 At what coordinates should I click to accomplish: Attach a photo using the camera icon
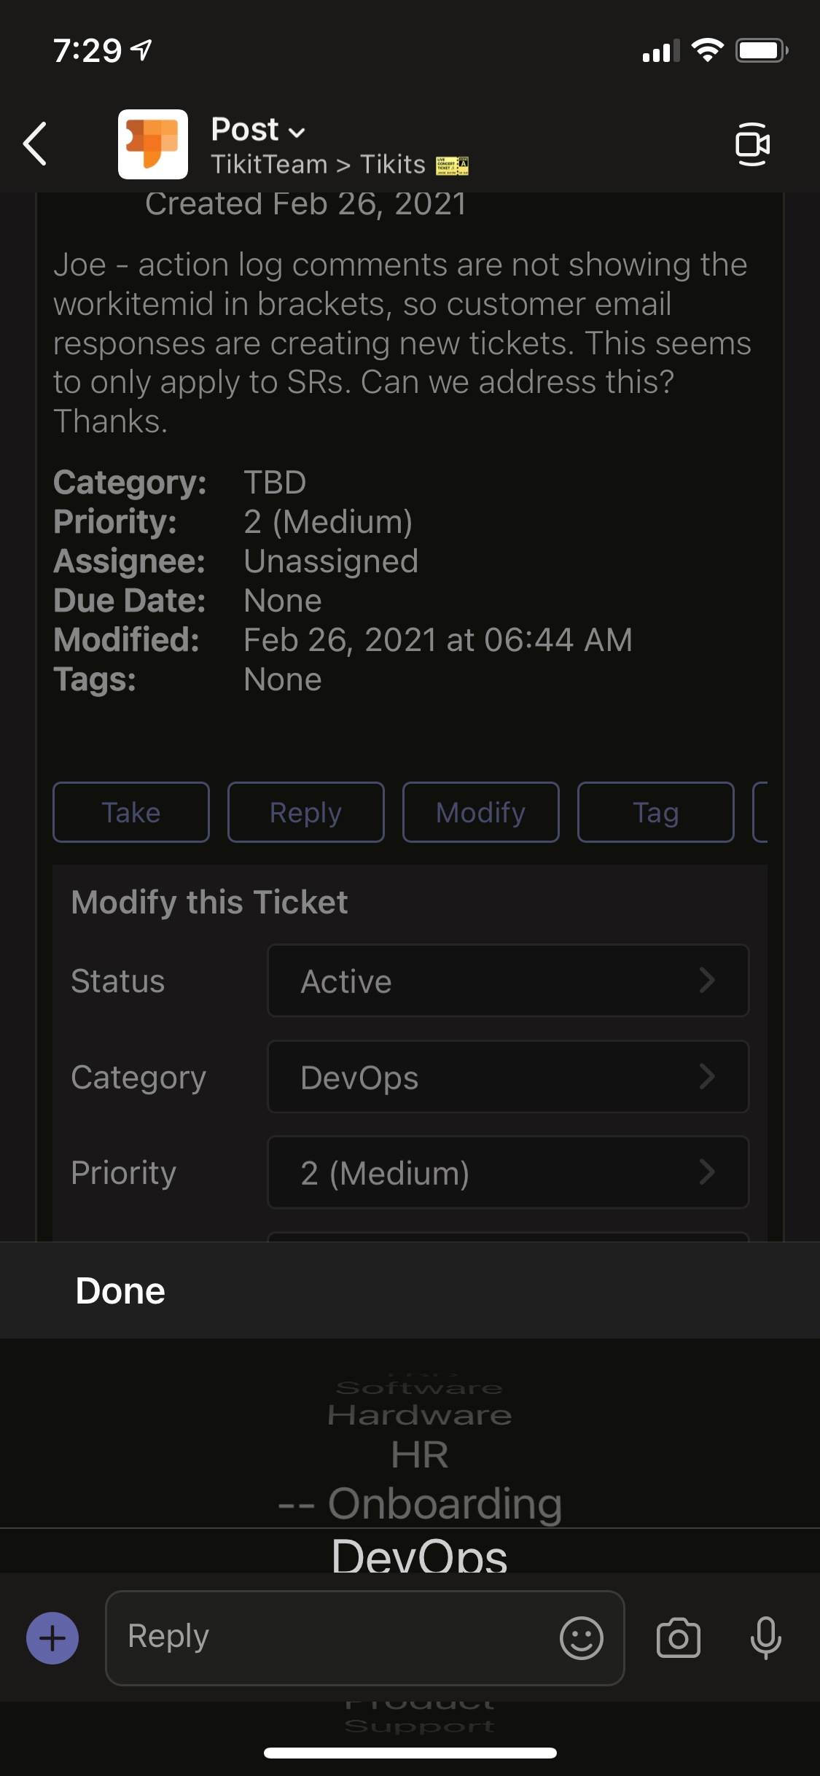pos(679,1637)
